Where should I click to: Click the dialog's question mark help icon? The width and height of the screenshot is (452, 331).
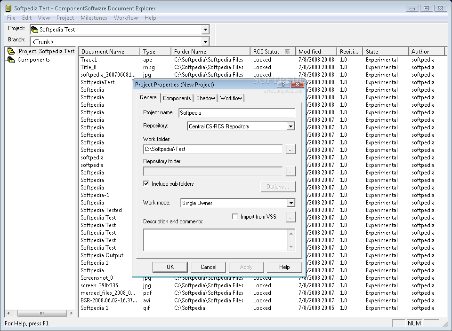click(x=283, y=84)
